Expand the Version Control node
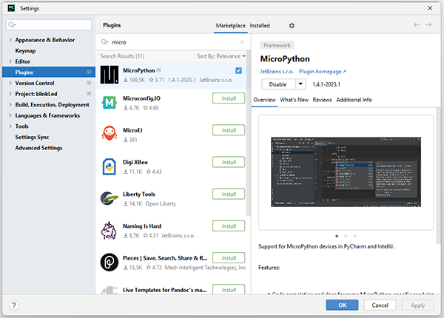Screen dimensions: 444x318 coord(10,83)
